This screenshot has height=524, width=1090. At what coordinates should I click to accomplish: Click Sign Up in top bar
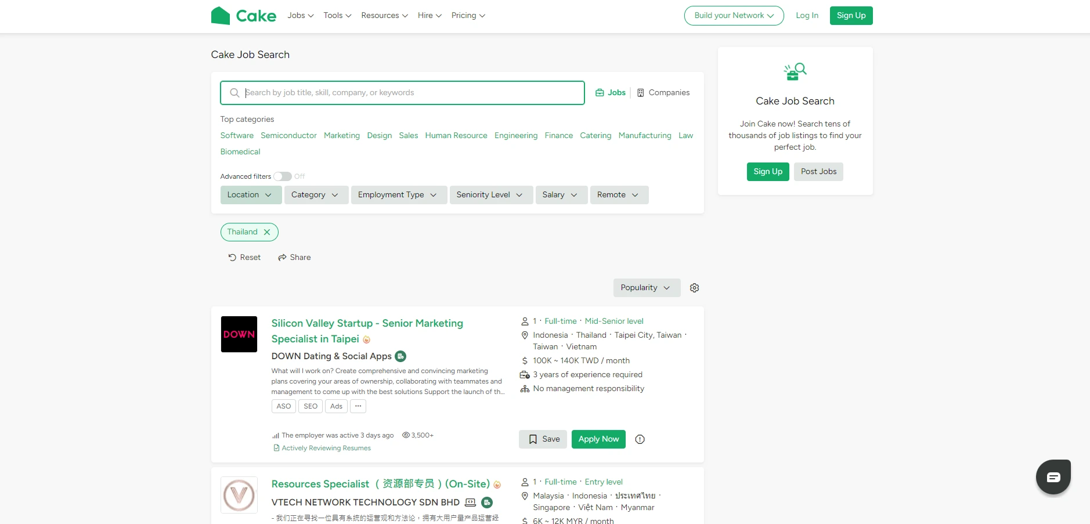[x=851, y=16]
